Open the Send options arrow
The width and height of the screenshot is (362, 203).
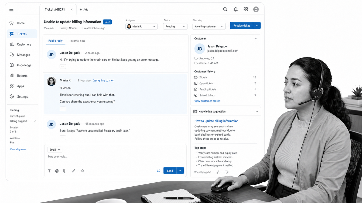pyautogui.click(x=180, y=171)
